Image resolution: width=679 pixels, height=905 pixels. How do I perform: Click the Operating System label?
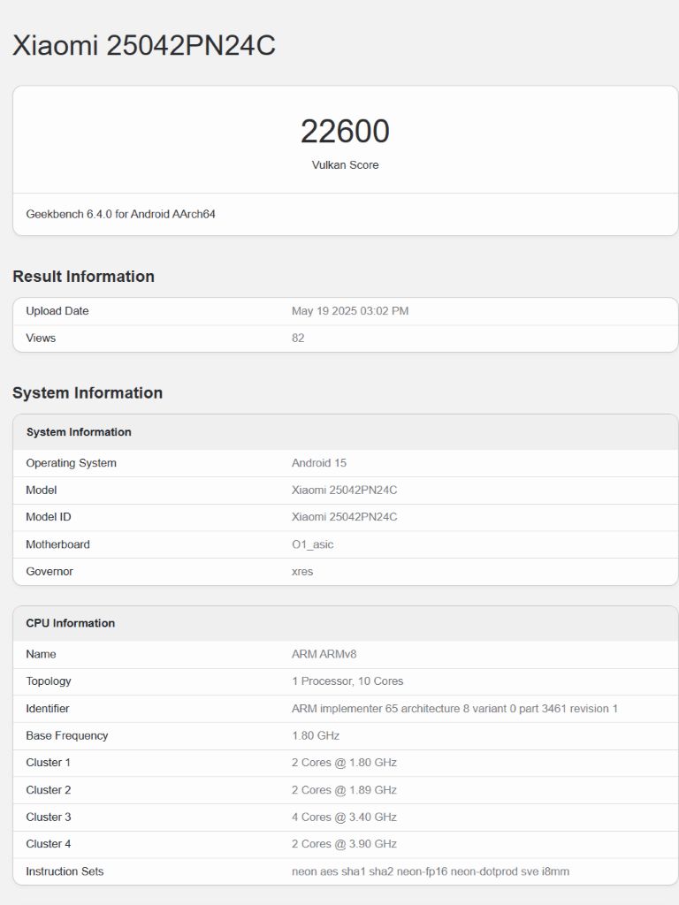71,463
